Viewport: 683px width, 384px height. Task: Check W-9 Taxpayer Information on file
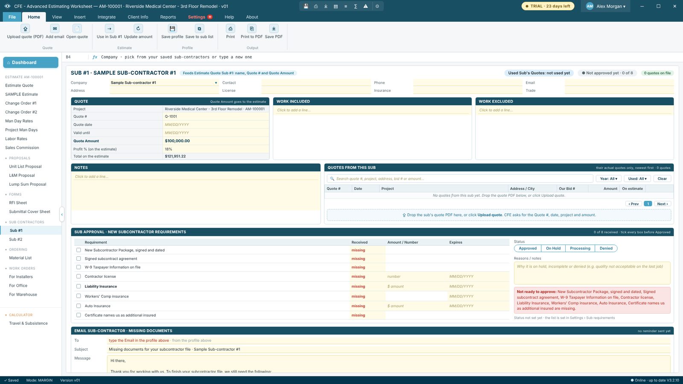pos(79,267)
